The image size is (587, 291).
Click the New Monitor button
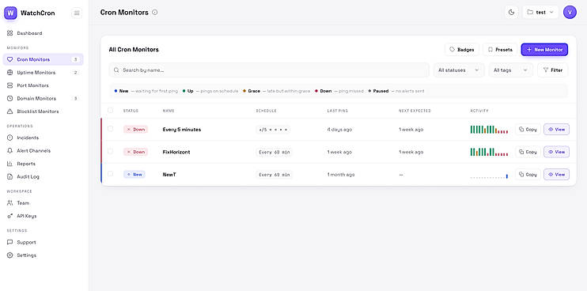544,49
